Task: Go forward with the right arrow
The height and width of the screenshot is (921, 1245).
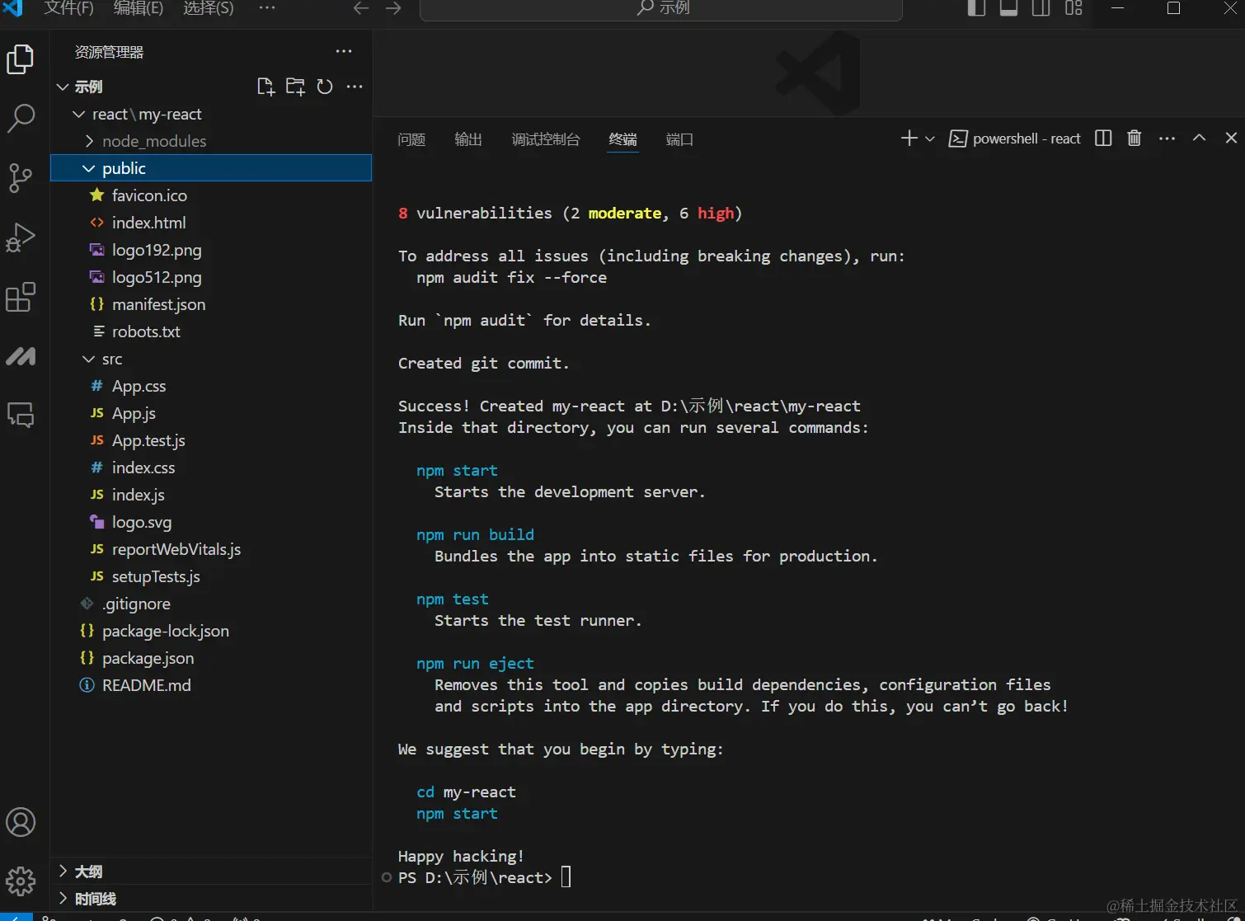Action: (393, 8)
